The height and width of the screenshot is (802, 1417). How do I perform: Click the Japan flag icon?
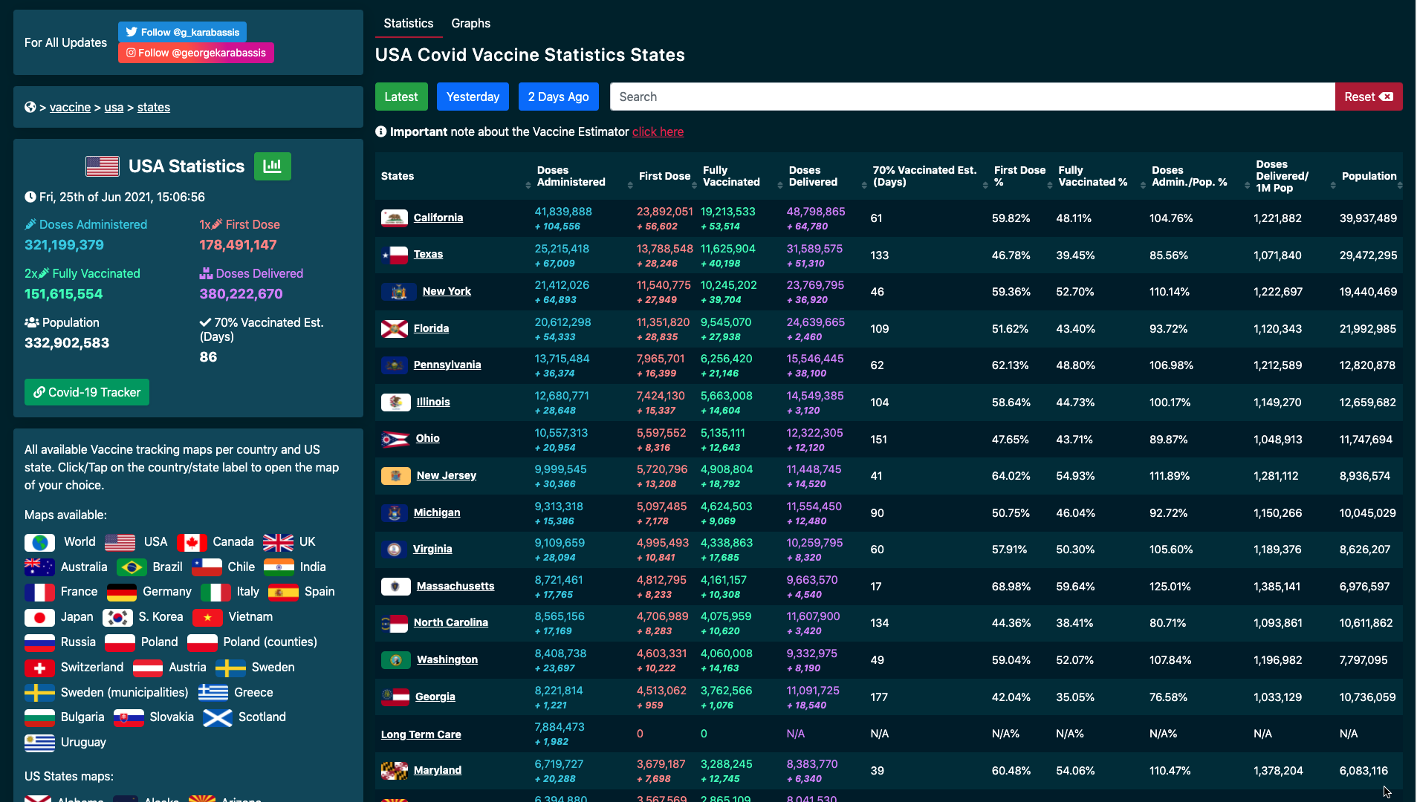[x=40, y=617]
